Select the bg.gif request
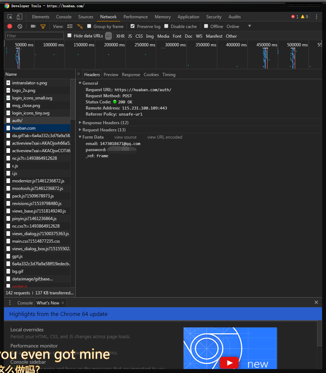 37,271
